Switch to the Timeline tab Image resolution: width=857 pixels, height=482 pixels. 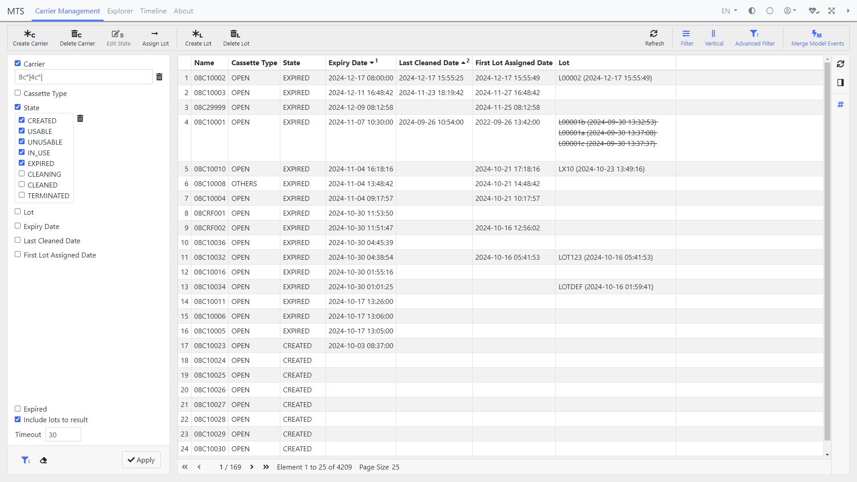tap(153, 11)
